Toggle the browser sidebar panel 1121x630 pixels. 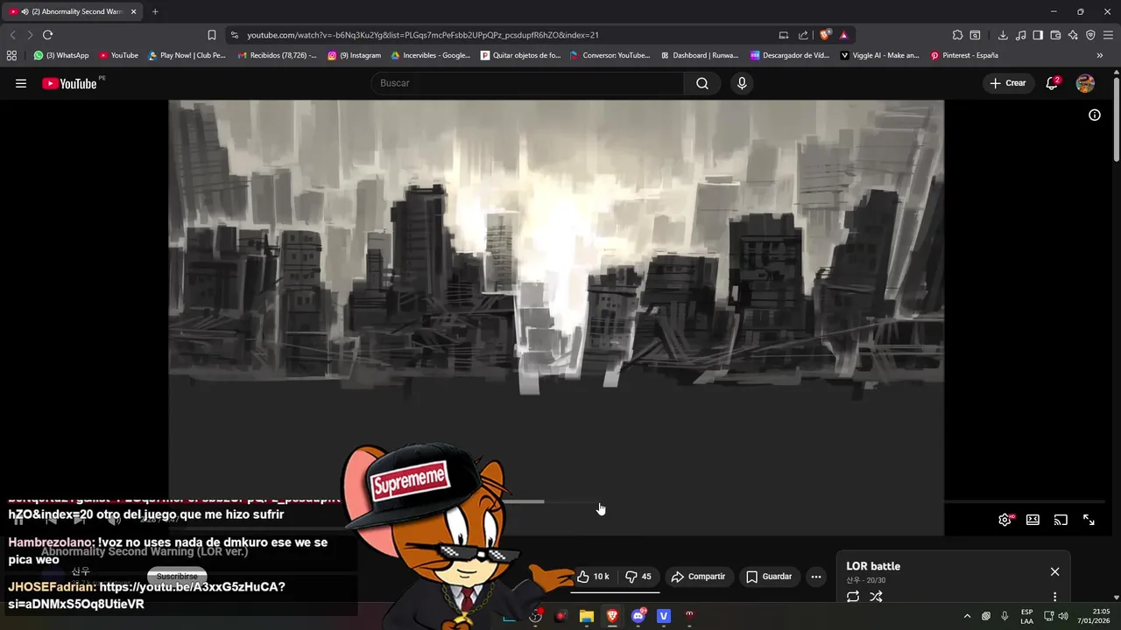coord(1038,35)
